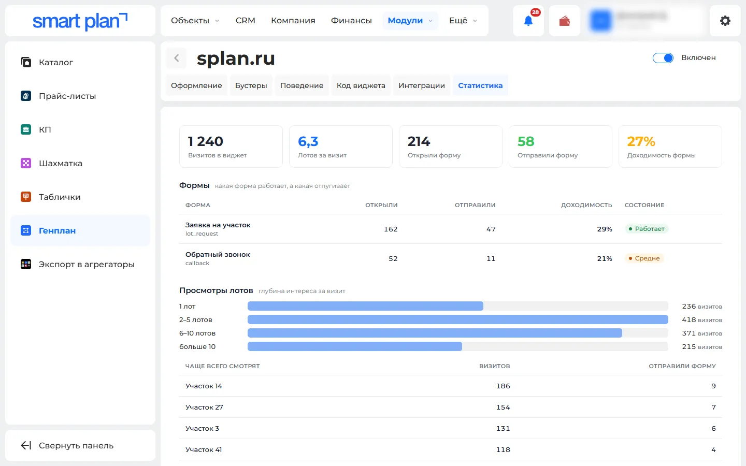Click the Обратный звонок form name
746x466 pixels.
pos(218,255)
